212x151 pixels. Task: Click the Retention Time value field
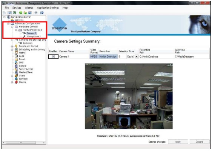tap(122, 56)
